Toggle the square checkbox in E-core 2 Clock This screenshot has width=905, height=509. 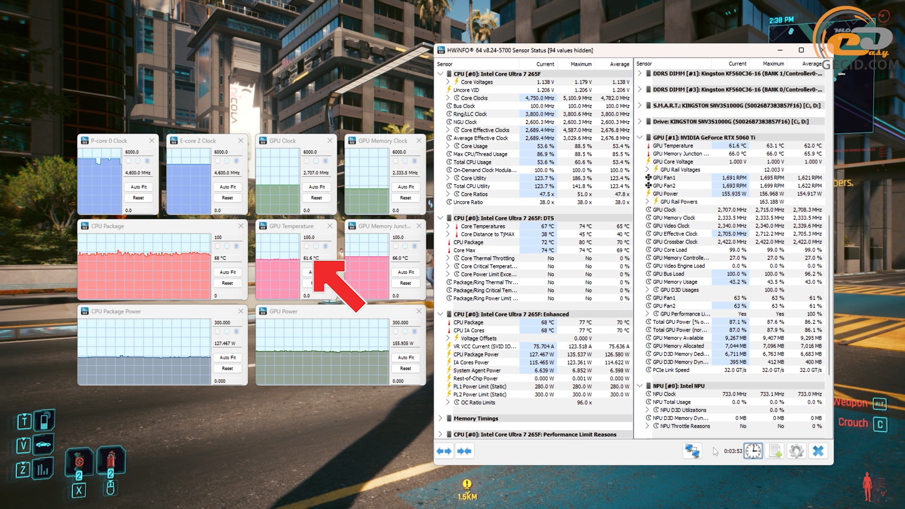click(x=236, y=161)
